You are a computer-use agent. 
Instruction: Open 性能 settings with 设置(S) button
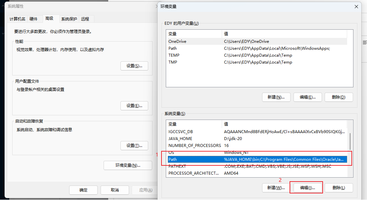point(134,66)
